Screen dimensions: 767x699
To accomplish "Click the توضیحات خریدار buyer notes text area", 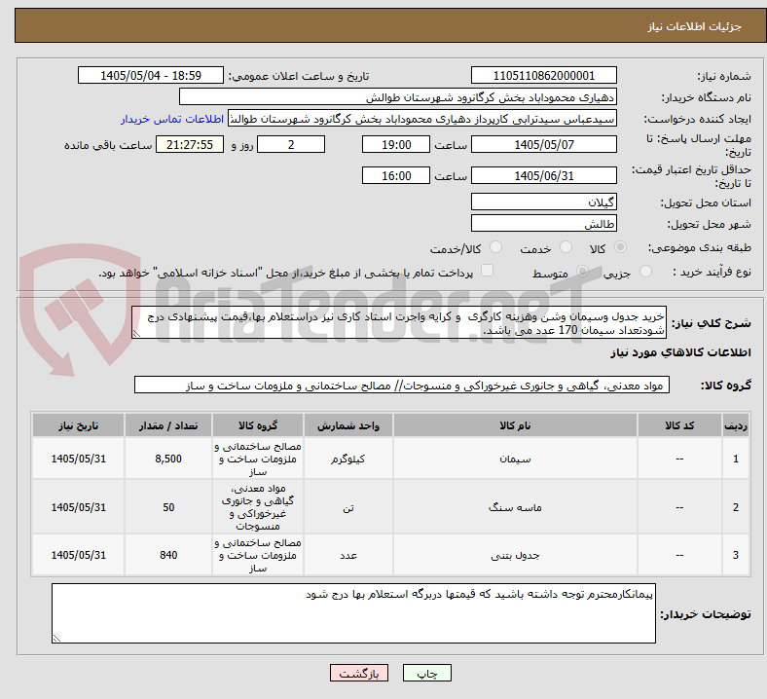I will click(x=353, y=613).
